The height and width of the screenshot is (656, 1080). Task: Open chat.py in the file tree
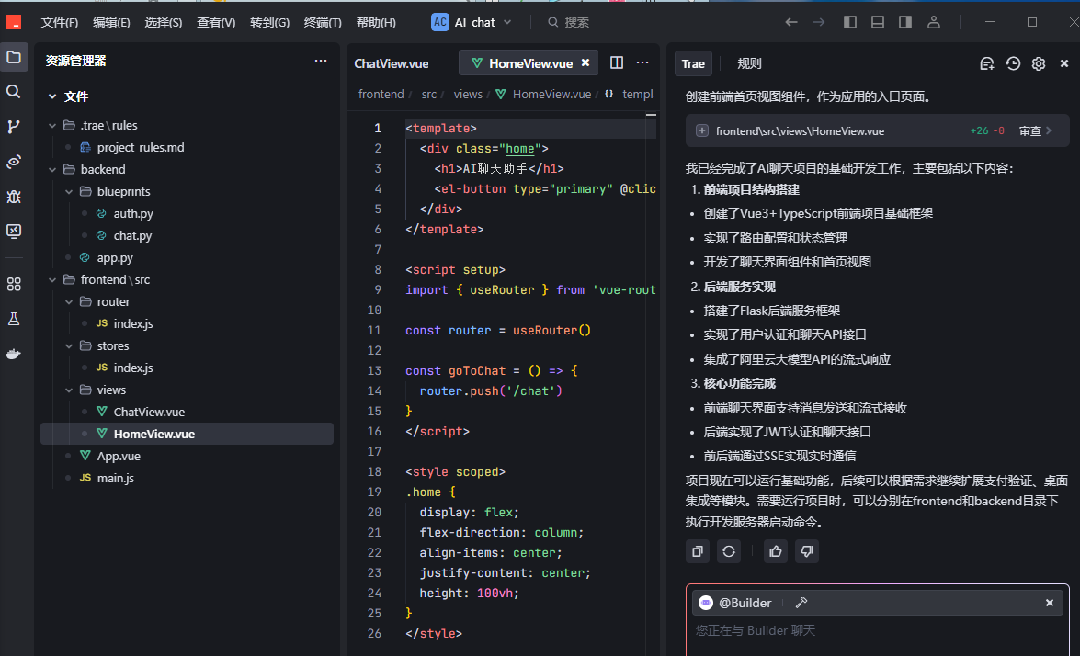pos(133,235)
